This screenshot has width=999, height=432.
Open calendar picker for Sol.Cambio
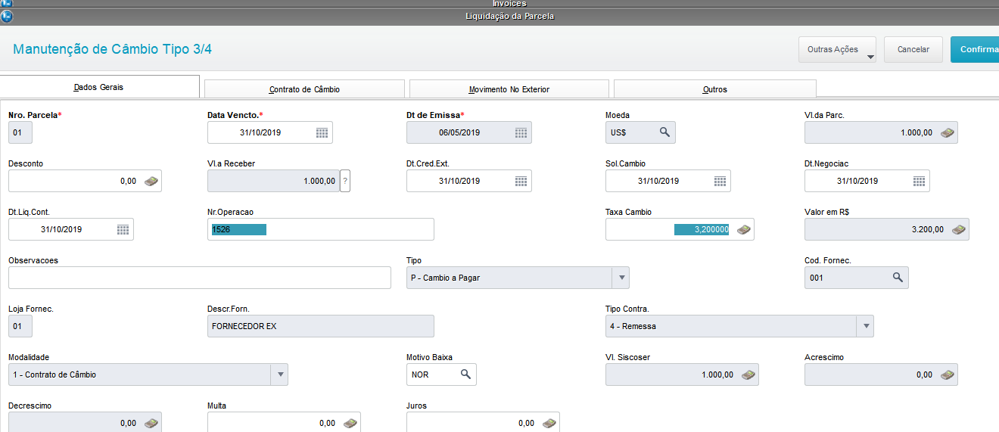tap(720, 181)
